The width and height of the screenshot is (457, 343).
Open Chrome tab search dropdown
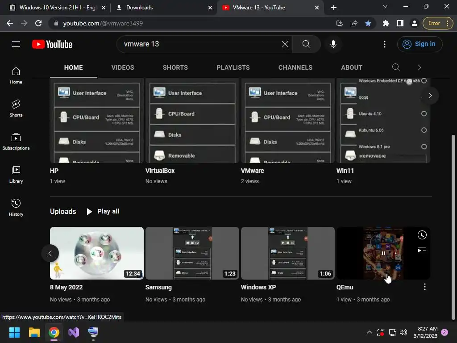[x=385, y=6]
